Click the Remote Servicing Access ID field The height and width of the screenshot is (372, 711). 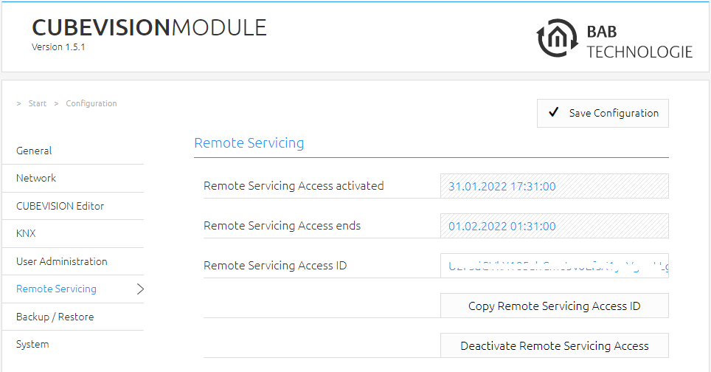tap(554, 266)
